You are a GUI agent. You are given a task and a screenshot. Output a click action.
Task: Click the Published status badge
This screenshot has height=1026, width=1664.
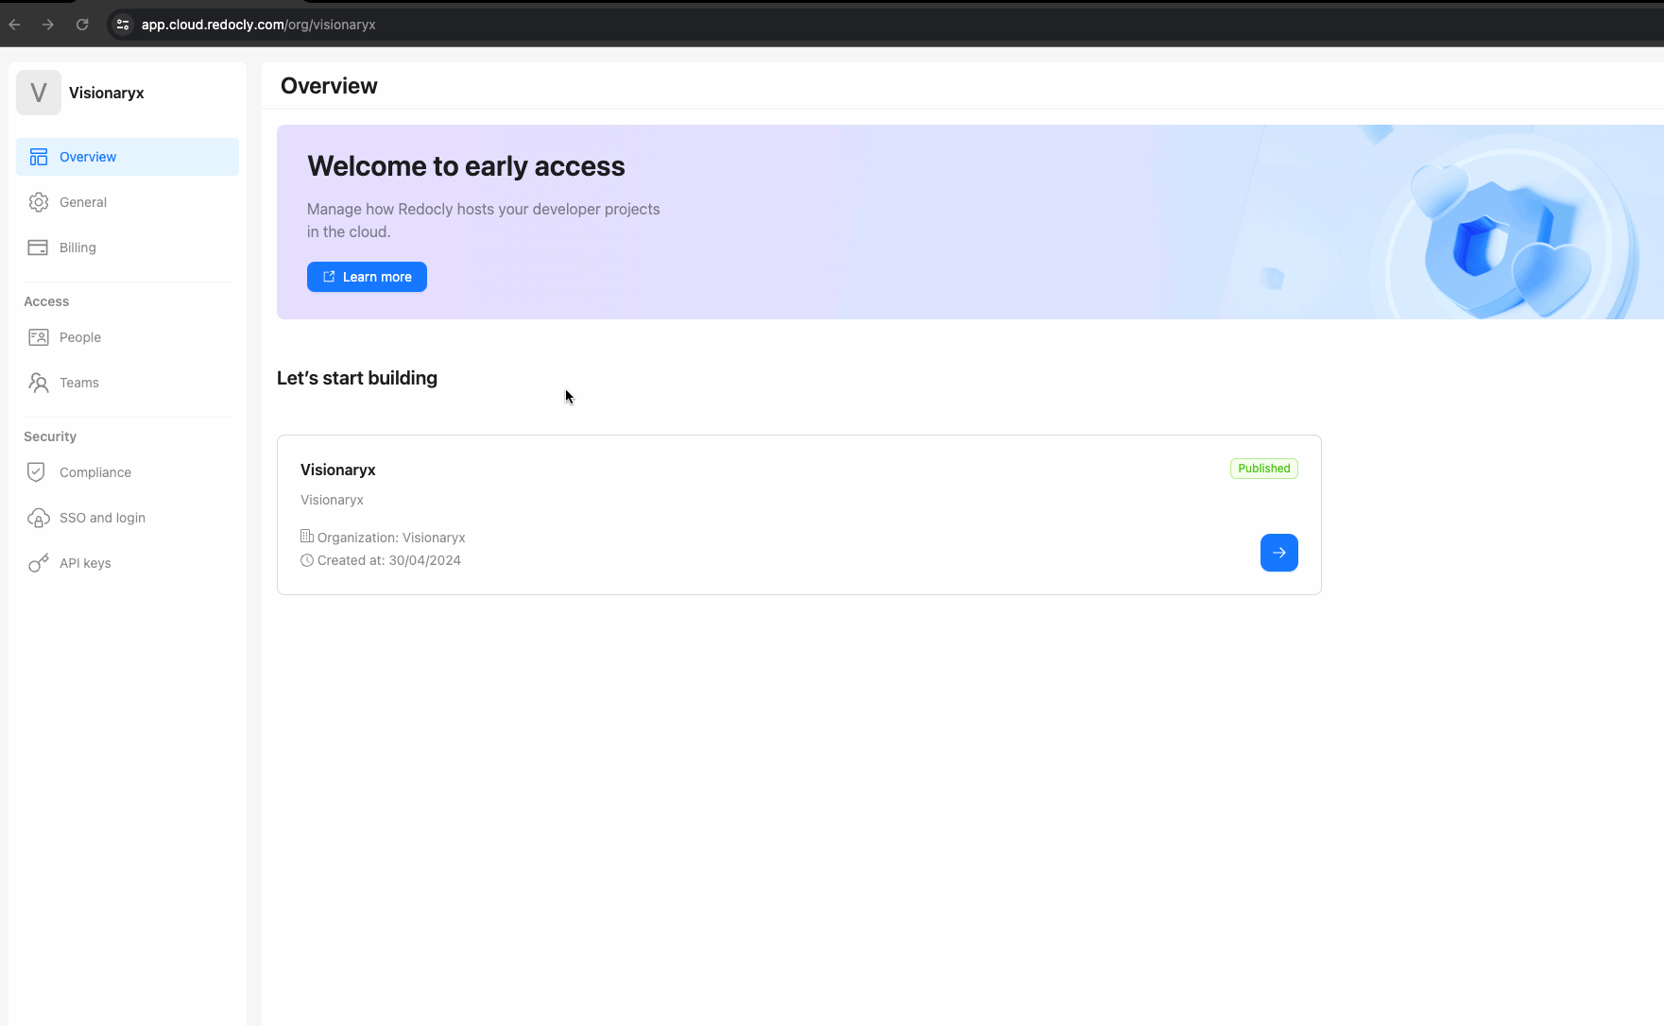click(1263, 469)
